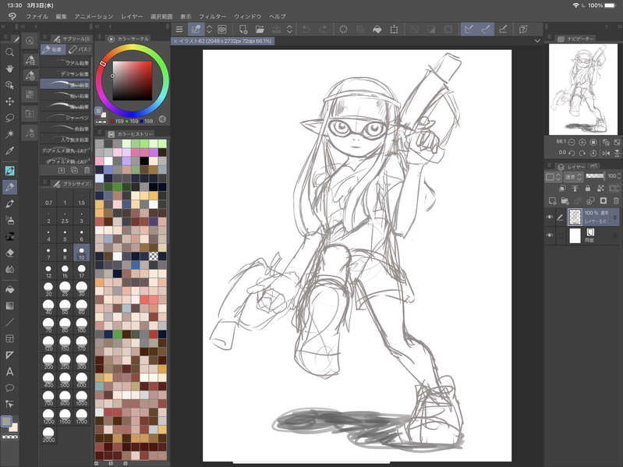The width and height of the screenshot is (623, 467).
Task: Toggle Set as Reference Layer lighthouse icon
Action: [575, 188]
